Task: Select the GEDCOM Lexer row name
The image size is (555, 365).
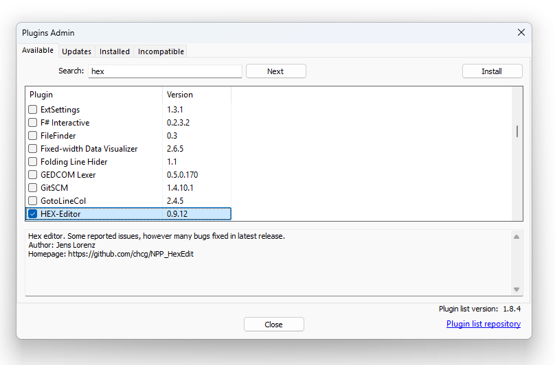Action: (68, 175)
